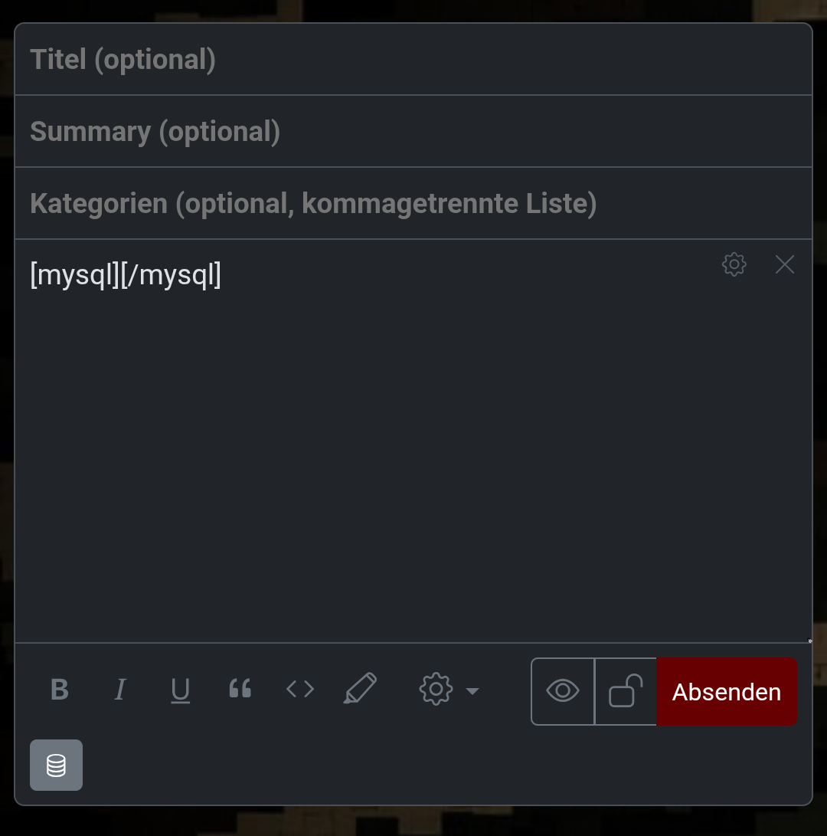Insert code tags
The image size is (827, 836).
pos(300,690)
